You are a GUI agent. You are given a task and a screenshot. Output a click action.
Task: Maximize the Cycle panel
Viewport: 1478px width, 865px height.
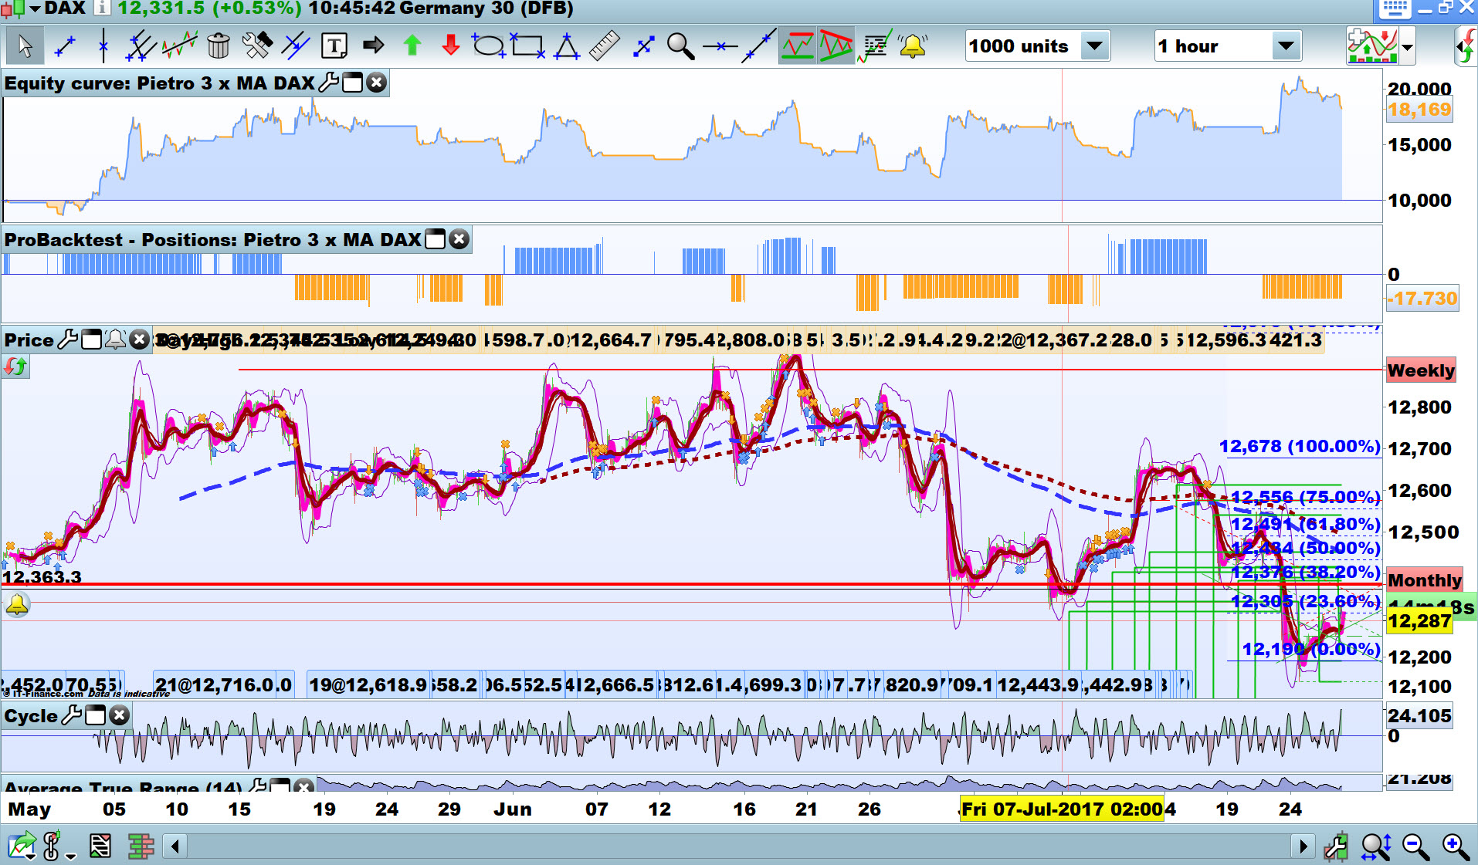coord(96,715)
